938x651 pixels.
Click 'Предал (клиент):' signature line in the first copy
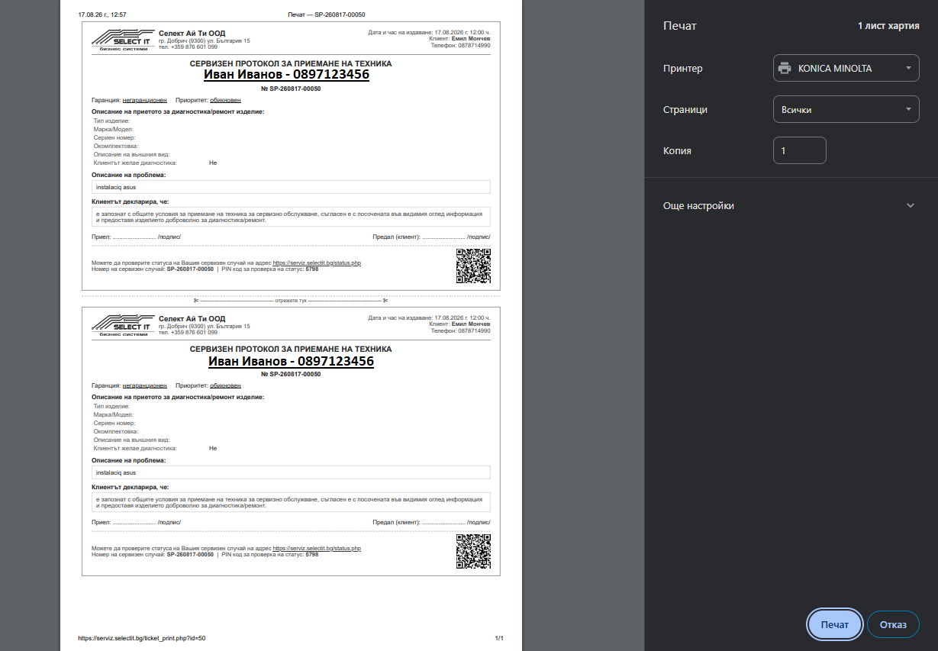[431, 237]
